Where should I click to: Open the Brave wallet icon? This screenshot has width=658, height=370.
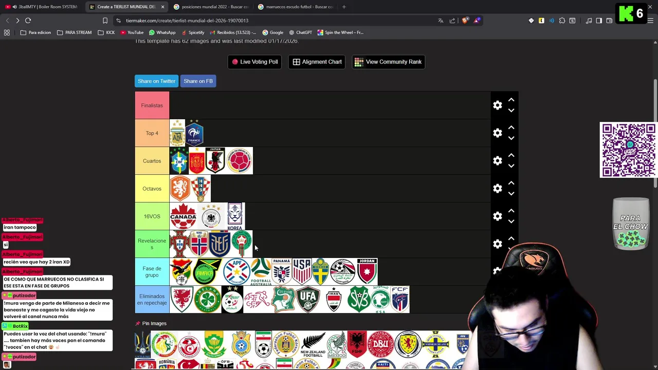pyautogui.click(x=609, y=21)
